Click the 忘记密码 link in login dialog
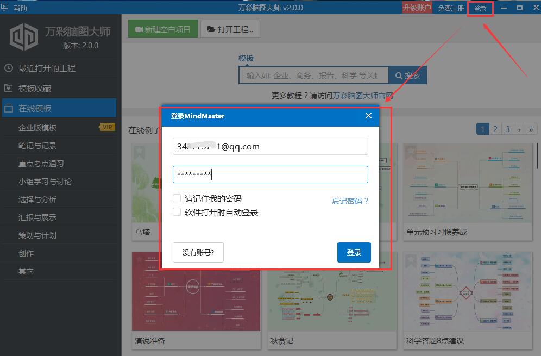The height and width of the screenshot is (356, 541). [x=351, y=201]
